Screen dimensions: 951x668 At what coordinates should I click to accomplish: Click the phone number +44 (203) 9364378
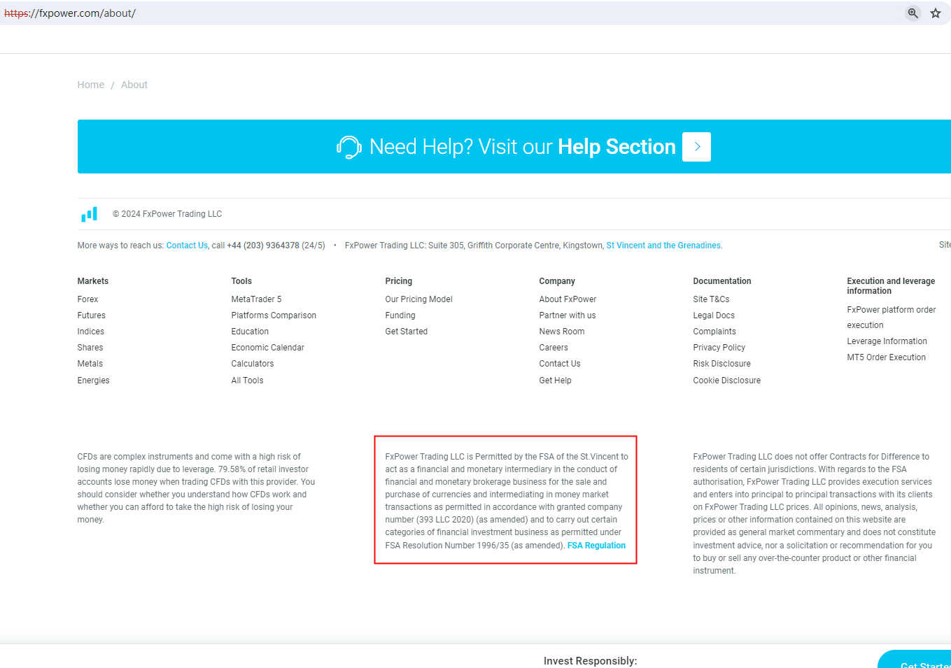263,246
